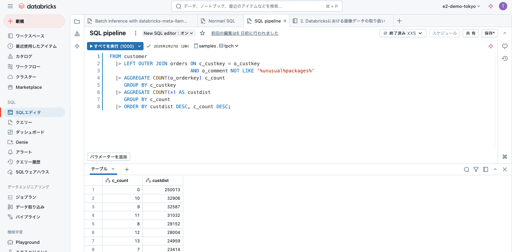This screenshot has height=252, width=512.
Task: Open the version history icon
Action: [504, 58]
